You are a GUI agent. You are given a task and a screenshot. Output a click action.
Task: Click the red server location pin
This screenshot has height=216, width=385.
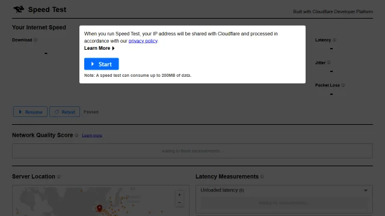point(99,208)
